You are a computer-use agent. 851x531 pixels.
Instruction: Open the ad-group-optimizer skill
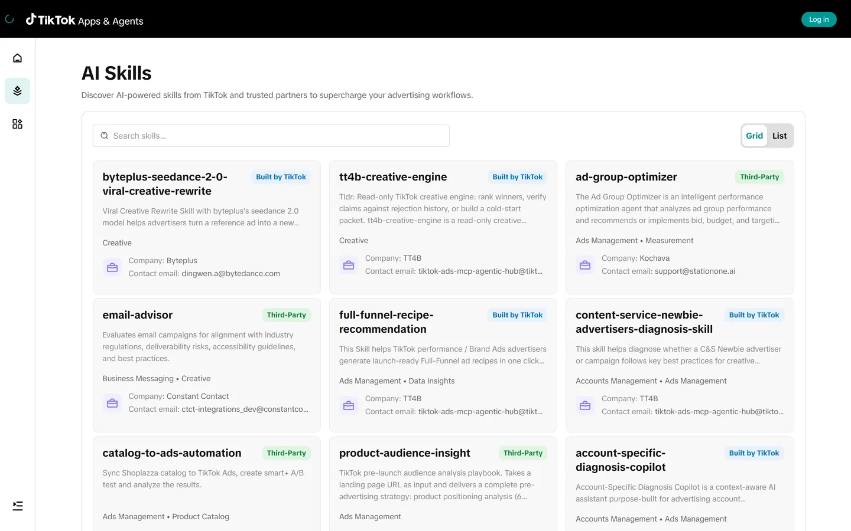pyautogui.click(x=626, y=177)
